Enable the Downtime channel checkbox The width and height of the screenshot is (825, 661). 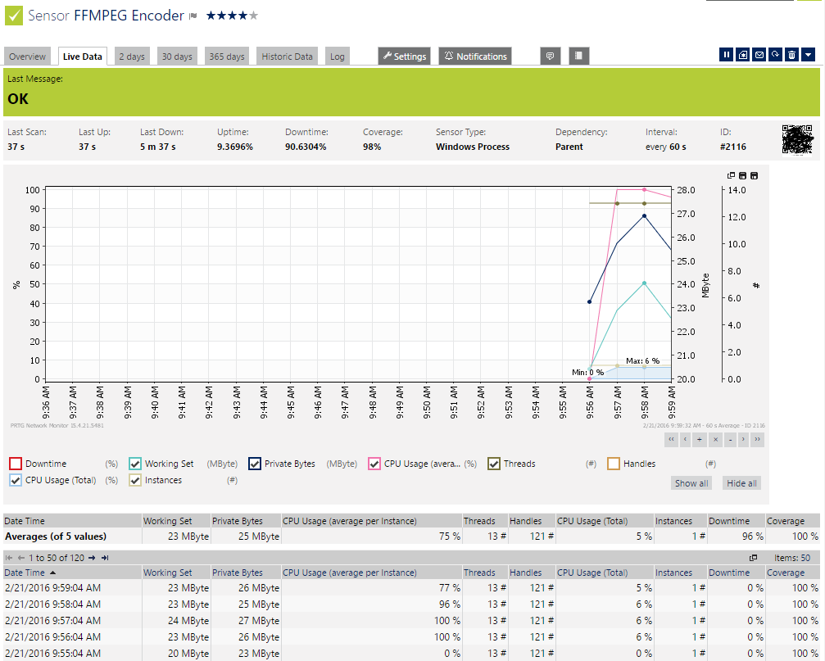point(16,464)
